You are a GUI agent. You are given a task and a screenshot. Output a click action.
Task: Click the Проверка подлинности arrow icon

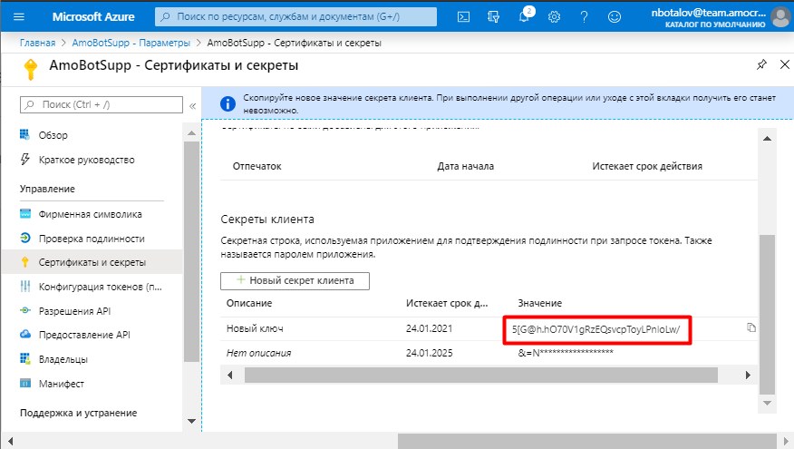point(24,238)
